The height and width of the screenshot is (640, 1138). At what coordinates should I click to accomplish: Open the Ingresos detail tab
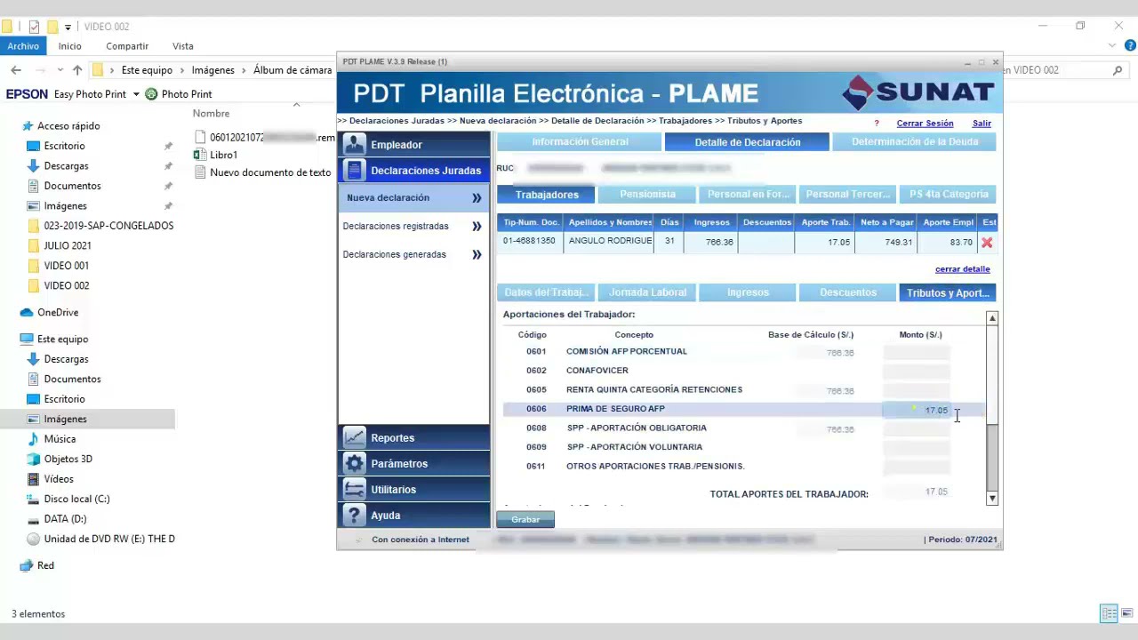coord(748,292)
